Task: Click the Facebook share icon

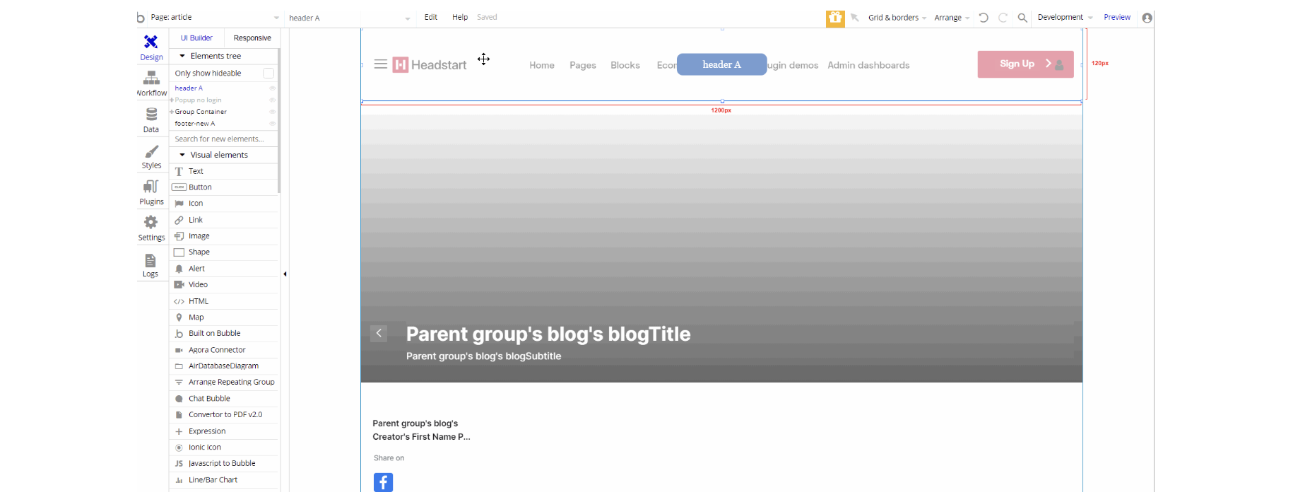Action: 383,482
